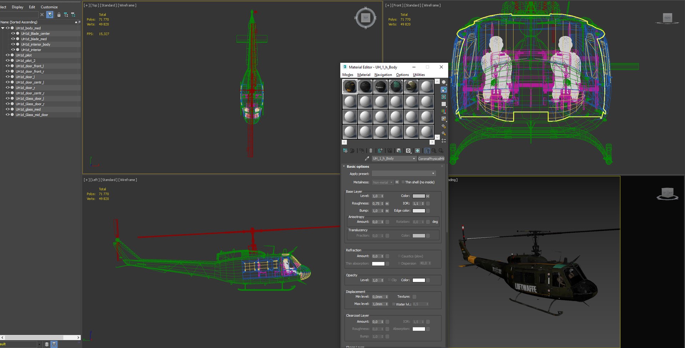Click Make Preview icon

click(x=444, y=119)
